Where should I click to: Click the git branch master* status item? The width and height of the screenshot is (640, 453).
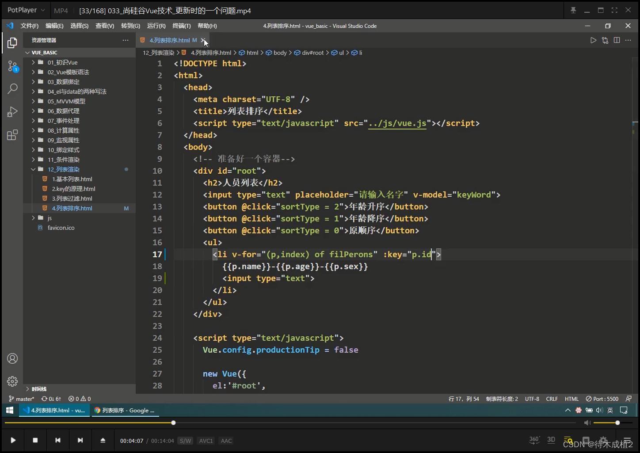(22, 399)
